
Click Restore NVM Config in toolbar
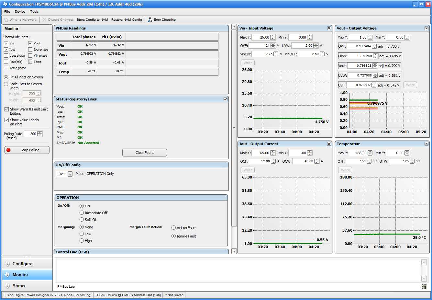127,20
